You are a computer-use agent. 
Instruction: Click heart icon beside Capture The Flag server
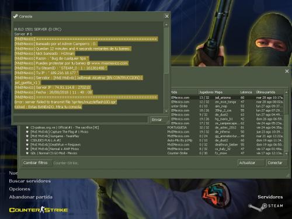(x=27, y=132)
